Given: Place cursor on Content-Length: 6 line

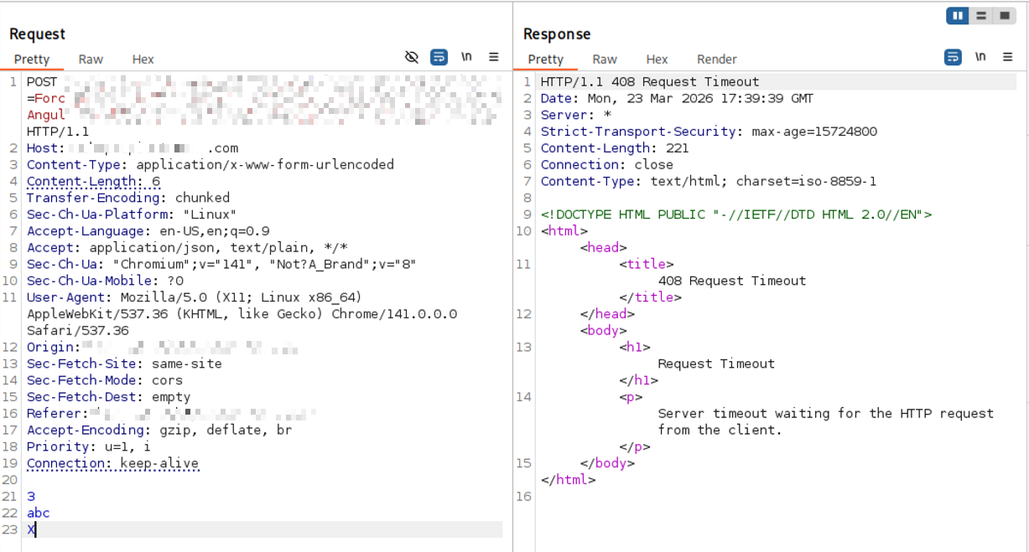Looking at the screenshot, I should (x=93, y=181).
